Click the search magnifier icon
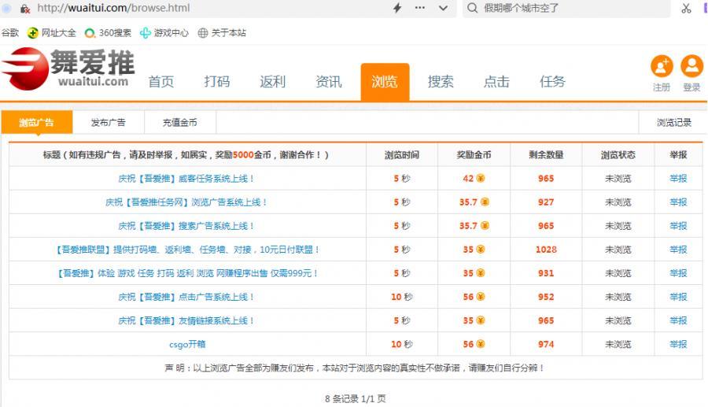 tap(472, 8)
